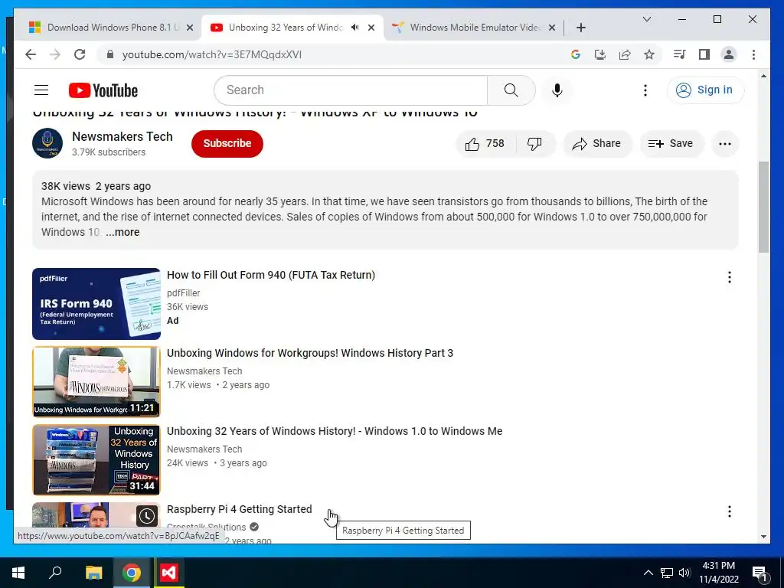Reload the current page
The width and height of the screenshot is (784, 588).
click(x=80, y=54)
